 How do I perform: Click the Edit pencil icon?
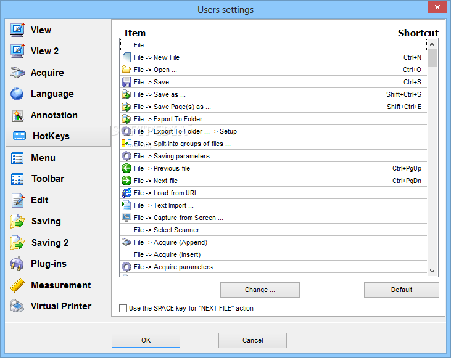click(18, 200)
